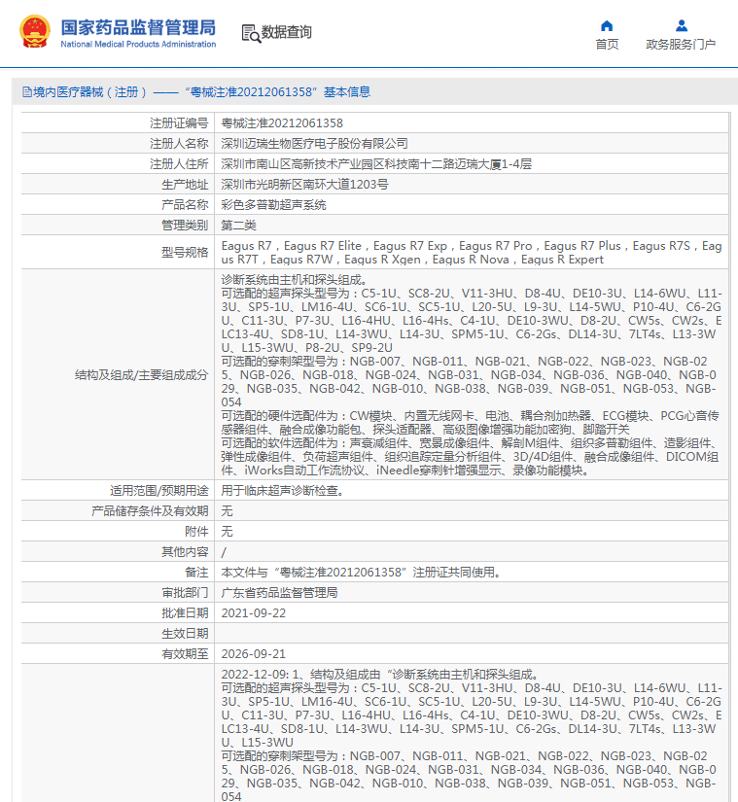Click the 管理类别 value 第二类
Screen dimensions: 738x802
(x=241, y=226)
